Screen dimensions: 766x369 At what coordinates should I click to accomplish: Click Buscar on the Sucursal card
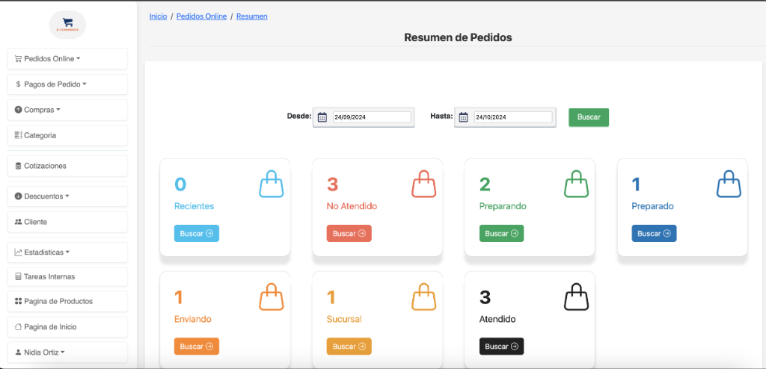point(349,346)
